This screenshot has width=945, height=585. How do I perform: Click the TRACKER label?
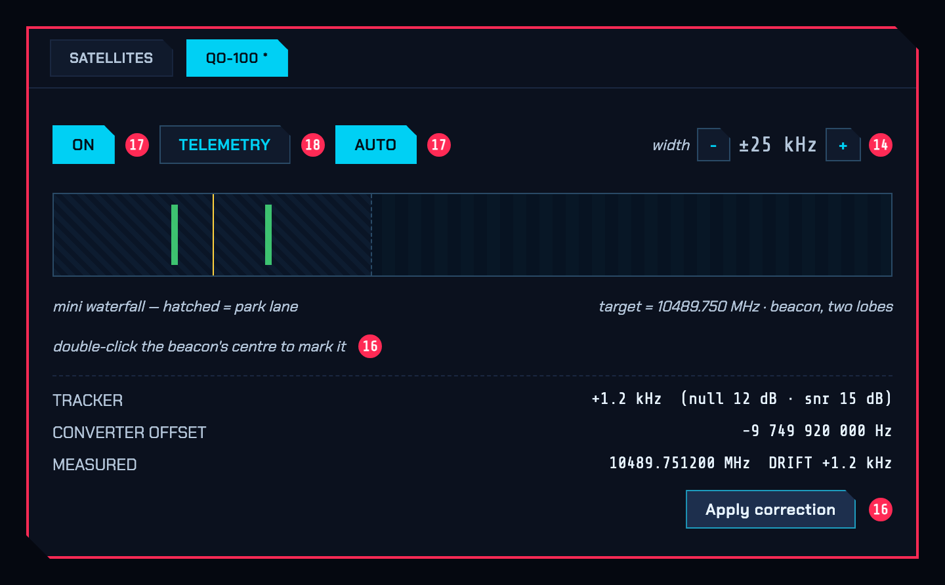pyautogui.click(x=87, y=400)
